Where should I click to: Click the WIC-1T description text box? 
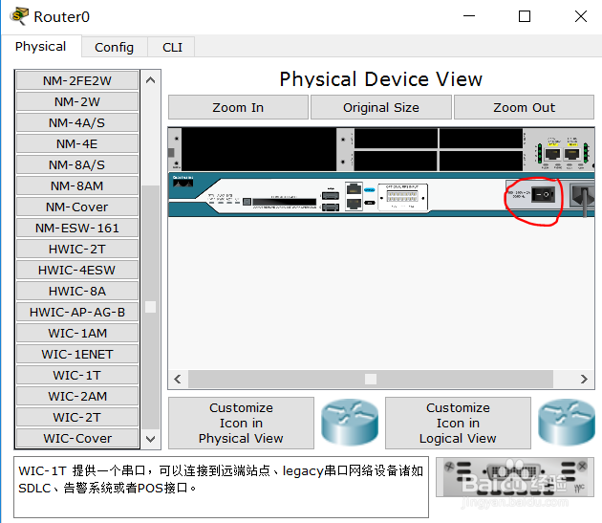click(221, 488)
